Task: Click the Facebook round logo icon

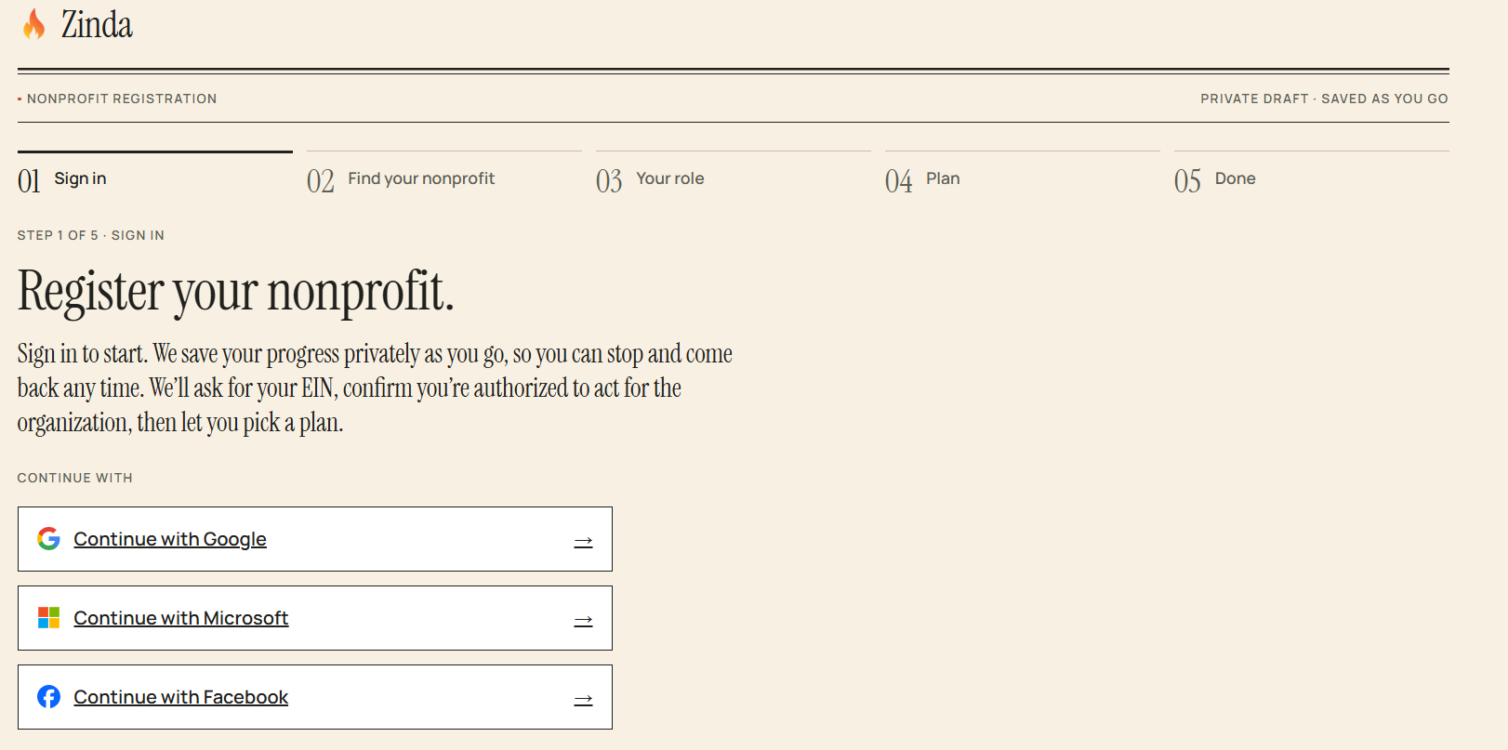Action: click(48, 696)
